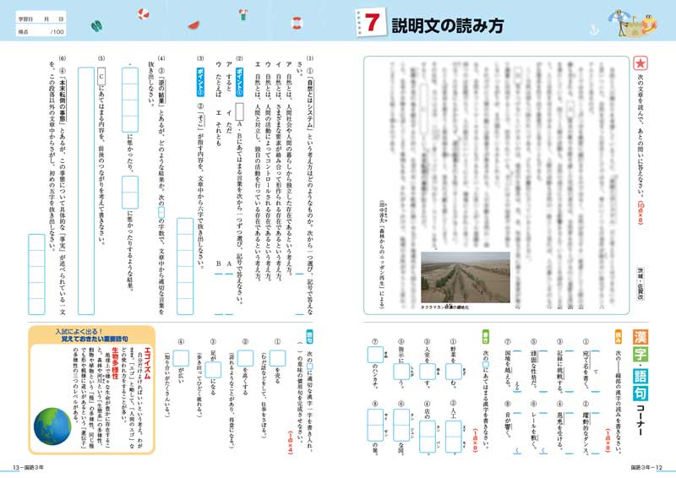The image size is (676, 478).
Task: Click the underlined phrase 自然とはシステム
Action: pyautogui.click(x=310, y=102)
